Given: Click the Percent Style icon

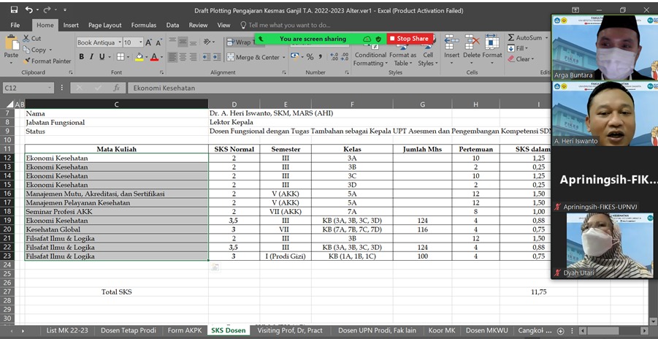Looking at the screenshot, I should [x=310, y=57].
